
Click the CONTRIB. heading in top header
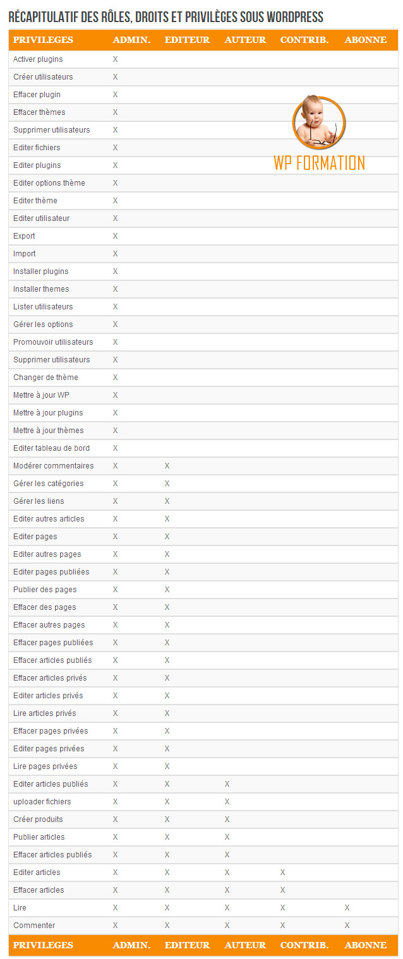(x=304, y=40)
